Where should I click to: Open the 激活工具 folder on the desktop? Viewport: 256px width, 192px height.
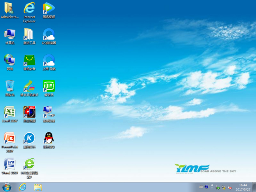pos(29,34)
